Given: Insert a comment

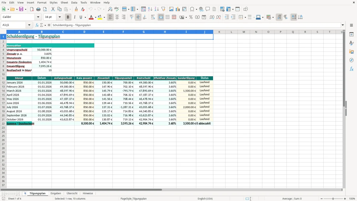Looking at the screenshot, I should (x=208, y=9).
